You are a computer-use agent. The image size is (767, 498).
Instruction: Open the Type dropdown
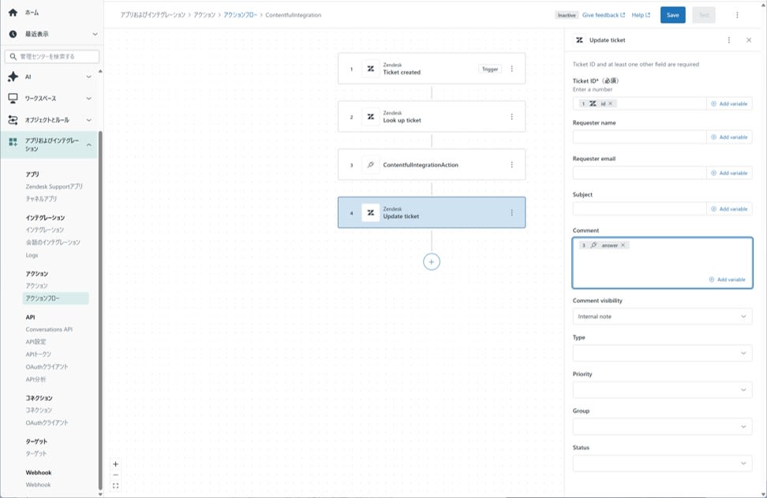pos(662,354)
